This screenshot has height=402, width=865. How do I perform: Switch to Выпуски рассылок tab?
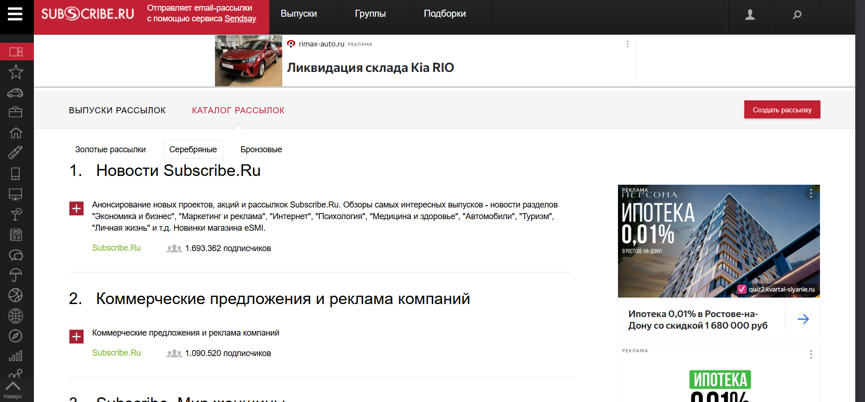coord(117,110)
